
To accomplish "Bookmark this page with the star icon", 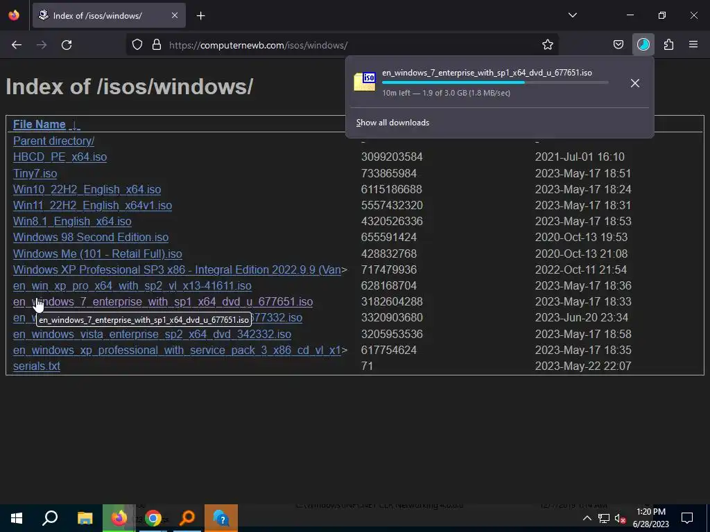I will [x=548, y=45].
